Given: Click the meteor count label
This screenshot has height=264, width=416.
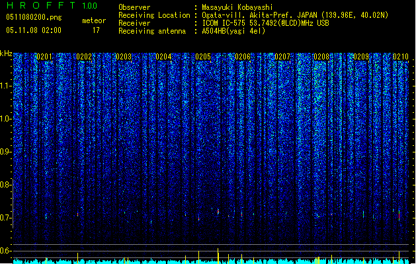Looking at the screenshot, I should [94, 20].
